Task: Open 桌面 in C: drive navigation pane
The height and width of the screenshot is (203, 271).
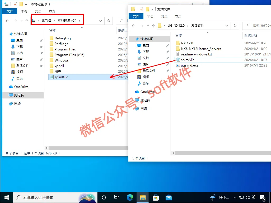Action: coord(20,40)
